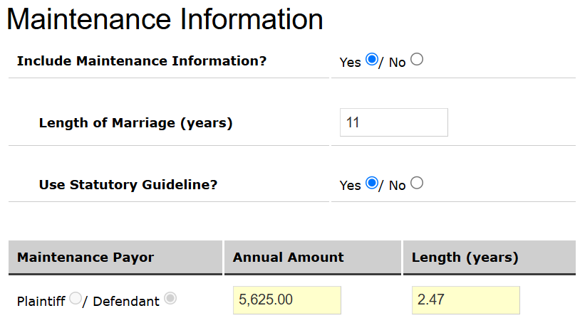Click the Annual Amount field showing 5,625.00
Viewport: 580px width, 318px height.
286,300
